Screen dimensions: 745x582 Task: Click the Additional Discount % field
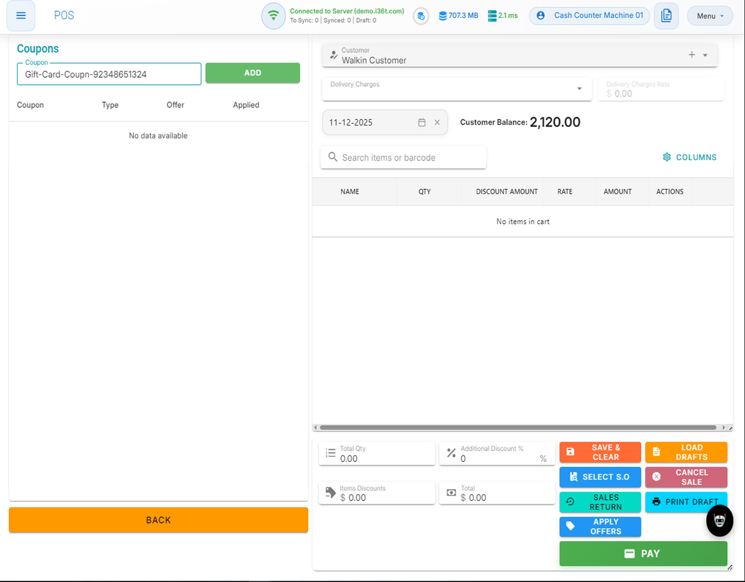point(497,458)
